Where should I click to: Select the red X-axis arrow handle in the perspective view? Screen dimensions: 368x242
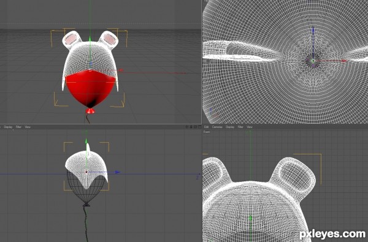click(121, 70)
